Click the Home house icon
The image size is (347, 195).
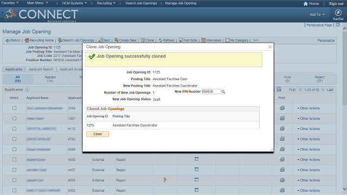click(x=306, y=4)
